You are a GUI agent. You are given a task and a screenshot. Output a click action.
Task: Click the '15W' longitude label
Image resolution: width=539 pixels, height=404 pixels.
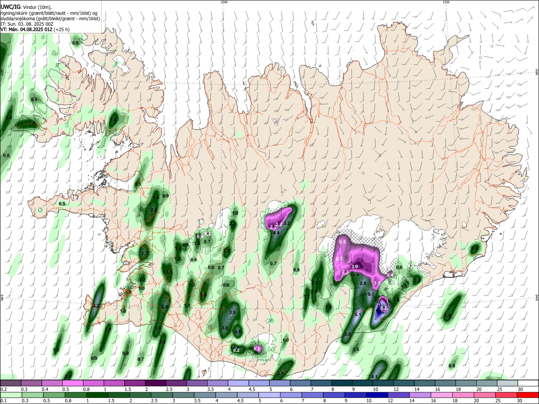click(446, 2)
